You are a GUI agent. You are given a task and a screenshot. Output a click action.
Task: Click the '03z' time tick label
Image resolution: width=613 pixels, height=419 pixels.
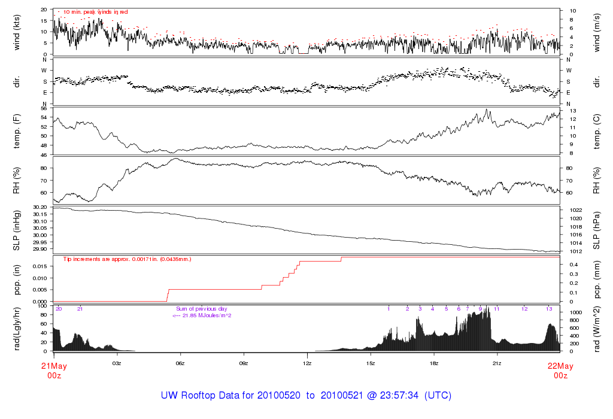click(117, 363)
